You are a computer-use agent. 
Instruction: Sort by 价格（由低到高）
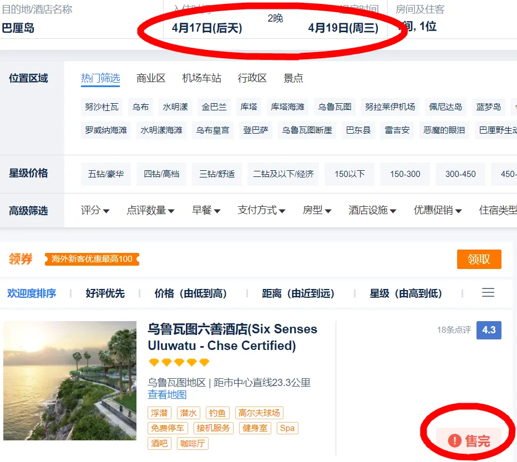tap(190, 293)
